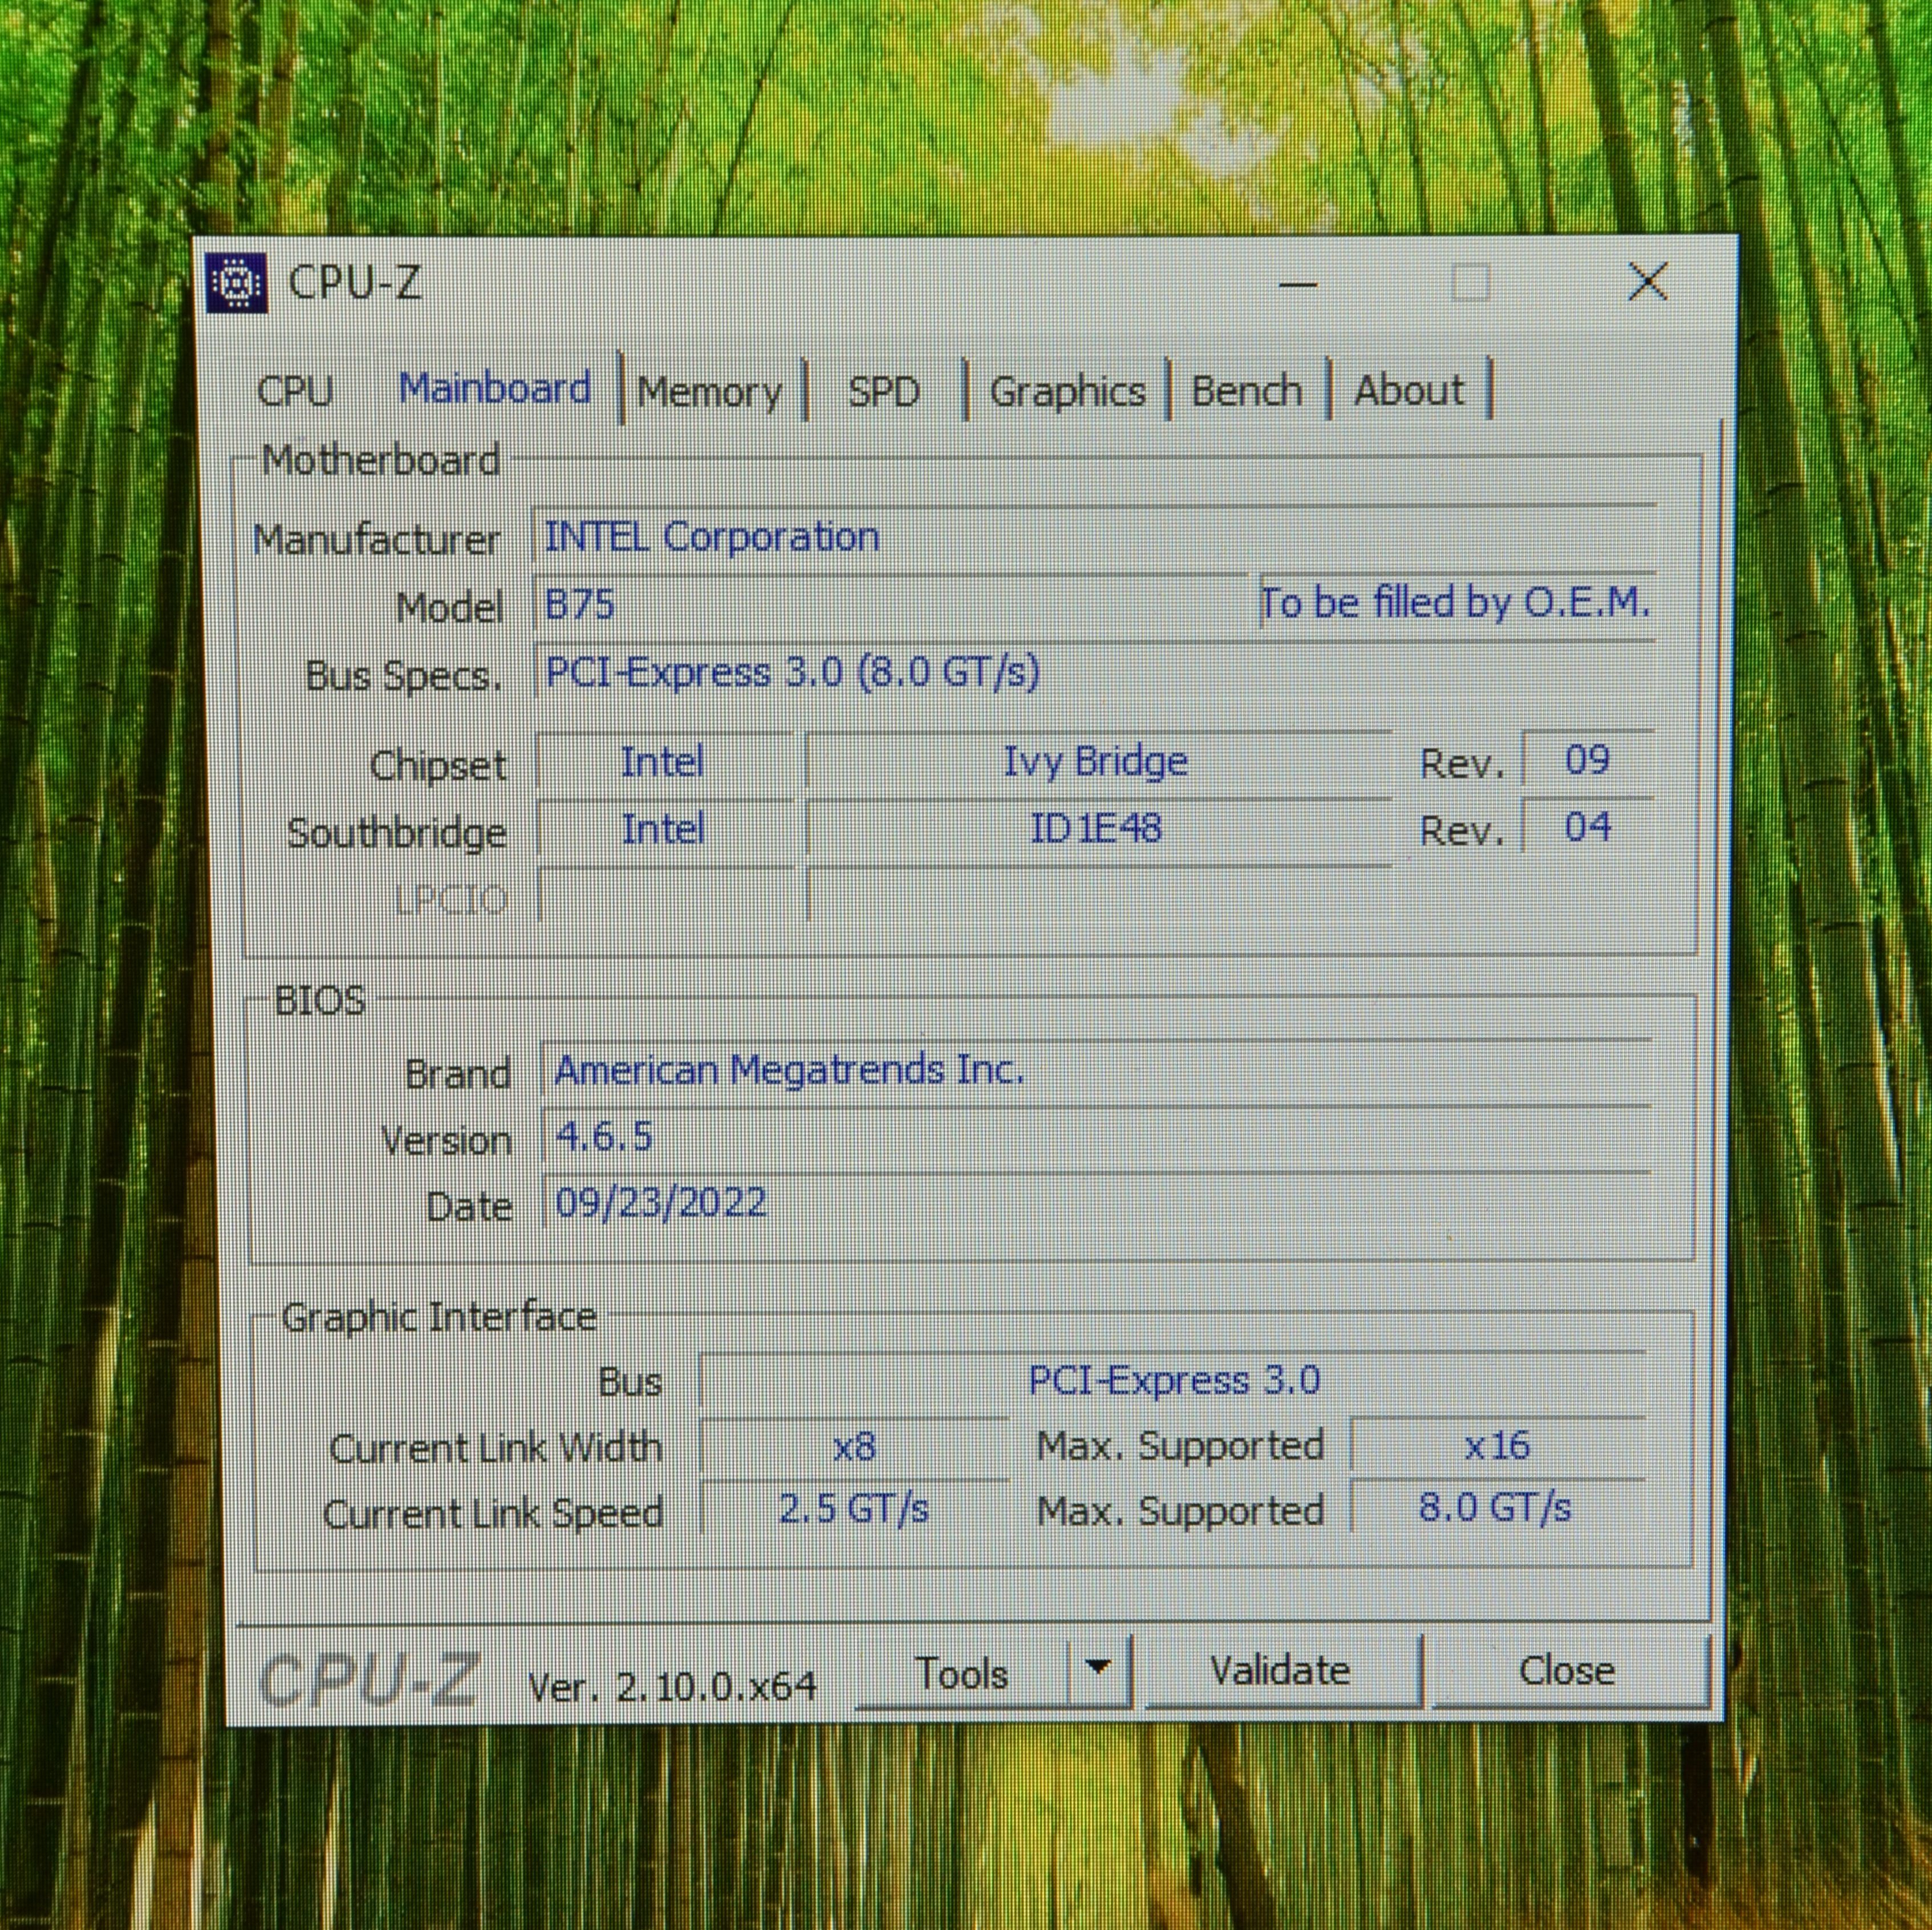This screenshot has height=1930, width=1932.
Task: Expand the Tools dropdown arrow
Action: click(x=1098, y=1668)
